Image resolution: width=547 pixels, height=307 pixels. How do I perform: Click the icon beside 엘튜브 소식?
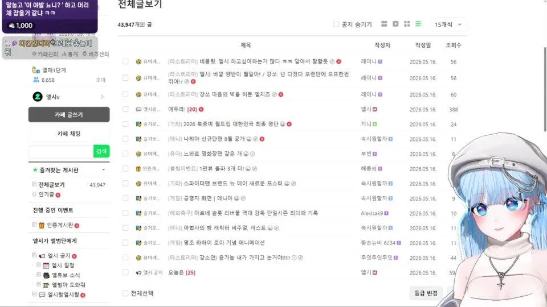click(46, 275)
